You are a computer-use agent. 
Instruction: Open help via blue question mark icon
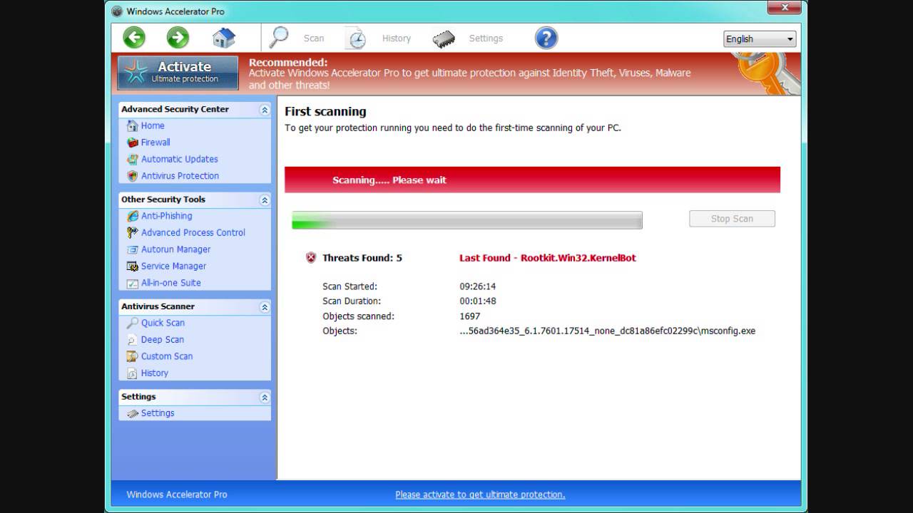(546, 38)
